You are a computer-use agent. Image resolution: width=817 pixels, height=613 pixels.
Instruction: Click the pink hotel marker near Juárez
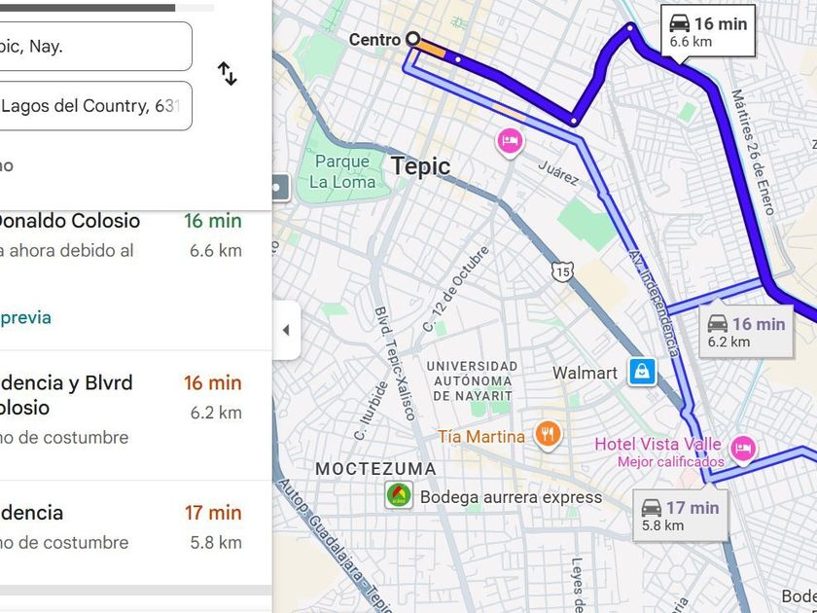510,142
